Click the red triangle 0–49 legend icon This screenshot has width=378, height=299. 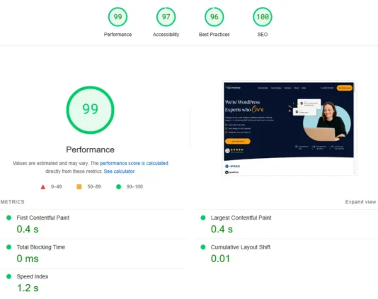click(43, 187)
